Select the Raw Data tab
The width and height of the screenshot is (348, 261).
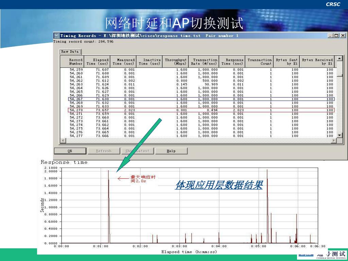(70, 52)
